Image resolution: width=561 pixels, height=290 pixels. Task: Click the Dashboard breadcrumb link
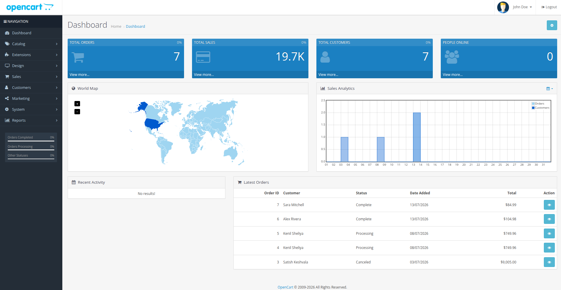tap(135, 26)
